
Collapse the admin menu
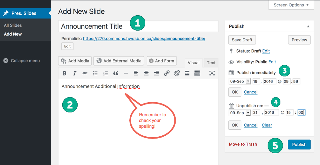[x=22, y=61]
